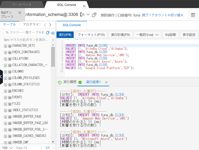Click the Format (F10) button
Image resolution: width=199 pixels, height=150 pixels.
tap(91, 35)
